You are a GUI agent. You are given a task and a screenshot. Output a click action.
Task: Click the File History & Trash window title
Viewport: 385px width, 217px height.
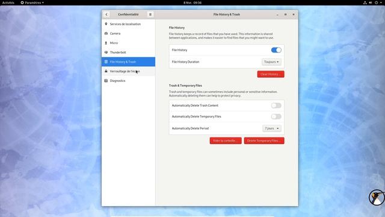point(227,14)
